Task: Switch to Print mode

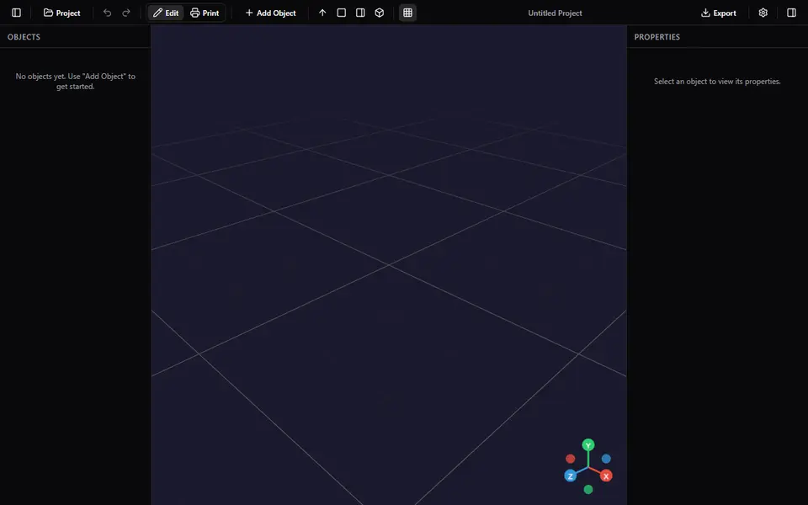Action: pyautogui.click(x=205, y=13)
